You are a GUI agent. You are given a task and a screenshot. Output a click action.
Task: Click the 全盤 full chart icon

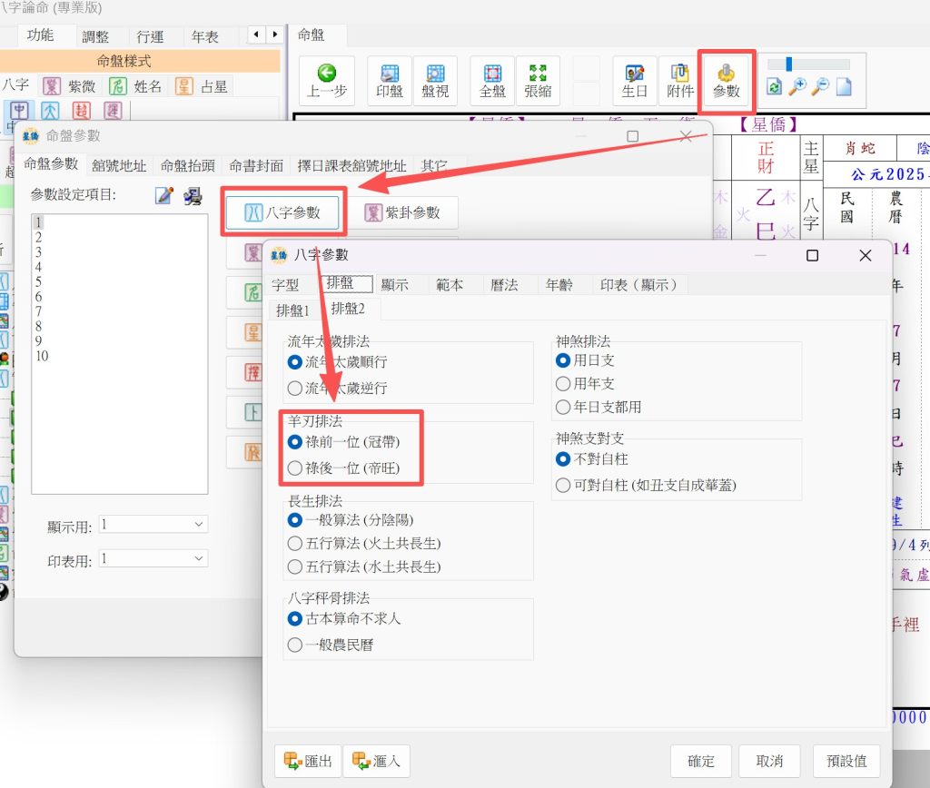pyautogui.click(x=492, y=81)
